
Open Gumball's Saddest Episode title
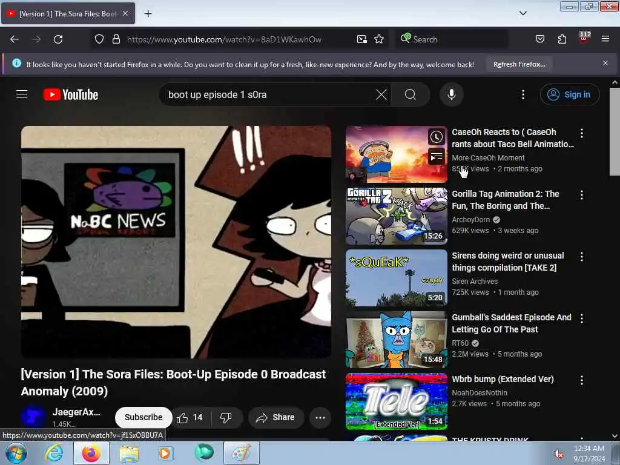[511, 323]
